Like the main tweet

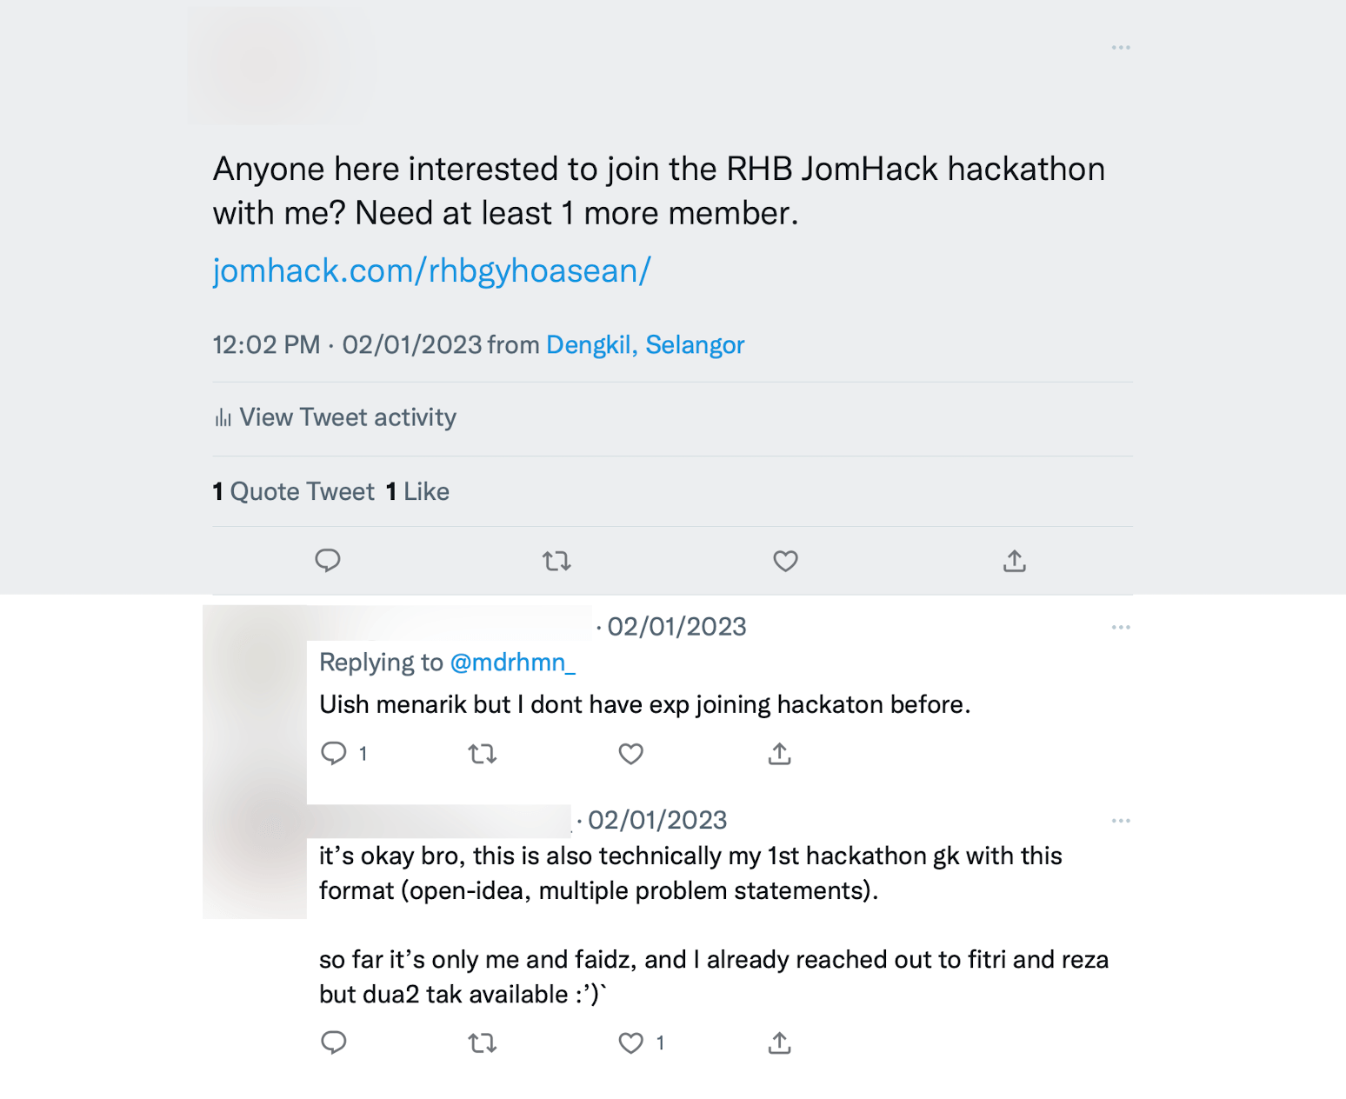pyautogui.click(x=785, y=561)
